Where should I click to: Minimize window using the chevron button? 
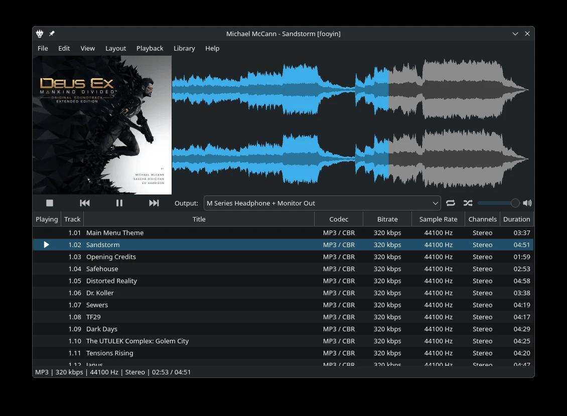pyautogui.click(x=515, y=34)
